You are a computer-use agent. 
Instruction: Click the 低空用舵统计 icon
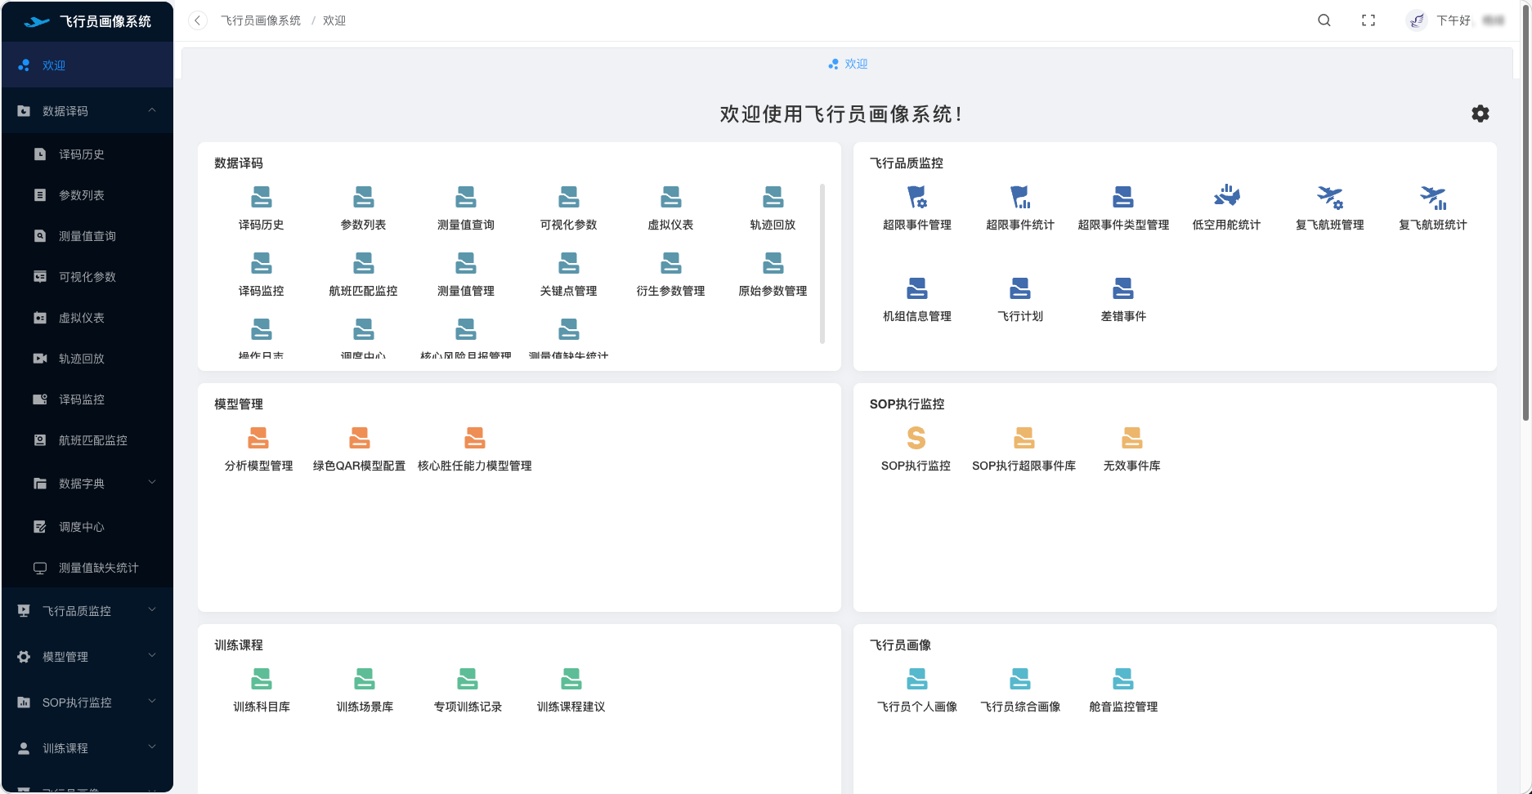[x=1225, y=196]
